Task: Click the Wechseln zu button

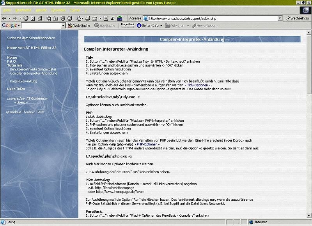Action: click(x=297, y=18)
